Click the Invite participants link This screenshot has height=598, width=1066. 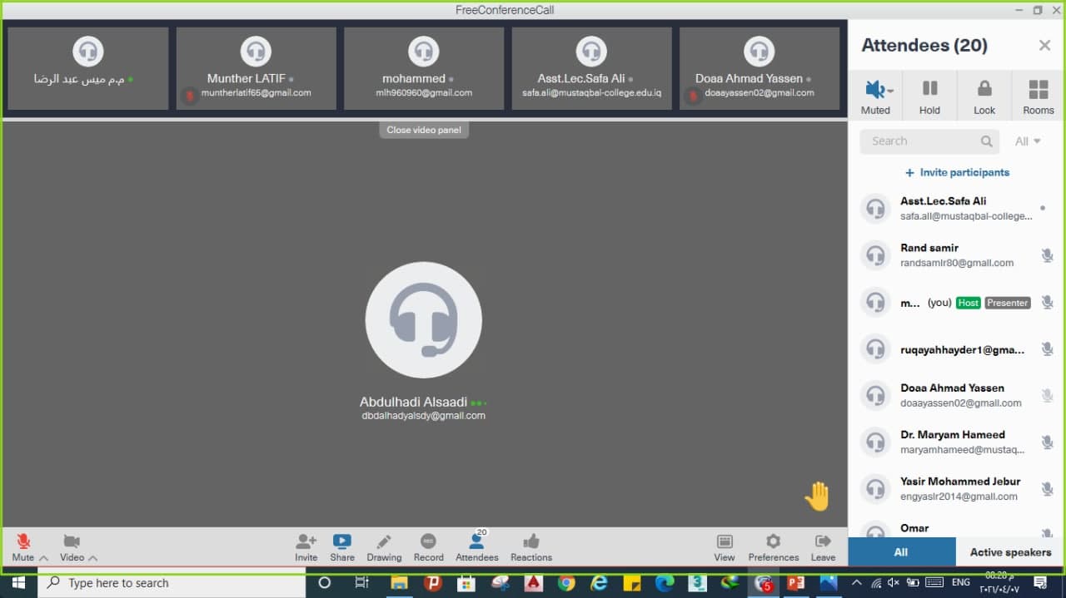click(957, 172)
